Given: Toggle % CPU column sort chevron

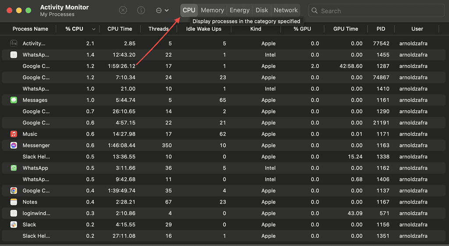Looking at the screenshot, I should click(94, 29).
